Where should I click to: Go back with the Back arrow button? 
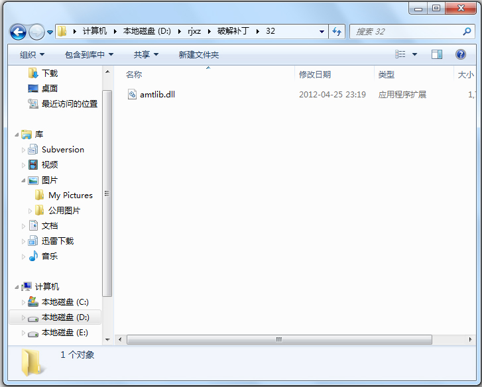click(x=18, y=32)
